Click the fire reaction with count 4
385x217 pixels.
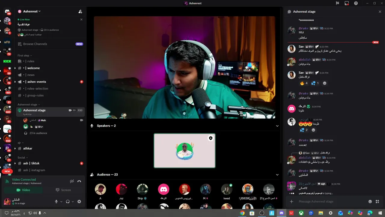click(x=304, y=83)
